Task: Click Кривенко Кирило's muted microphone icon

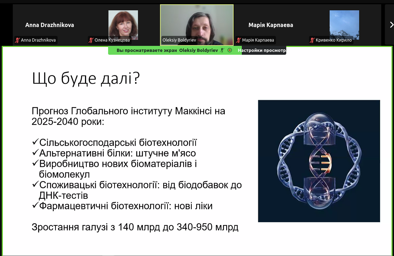Action: [x=312, y=40]
